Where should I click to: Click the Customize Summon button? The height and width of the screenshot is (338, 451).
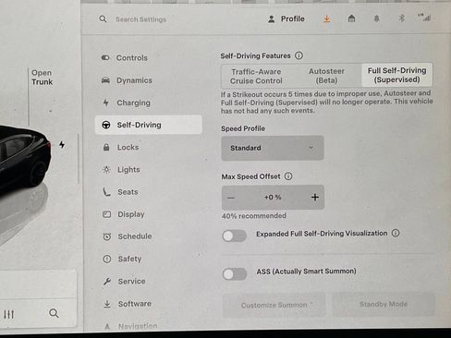pyautogui.click(x=274, y=305)
